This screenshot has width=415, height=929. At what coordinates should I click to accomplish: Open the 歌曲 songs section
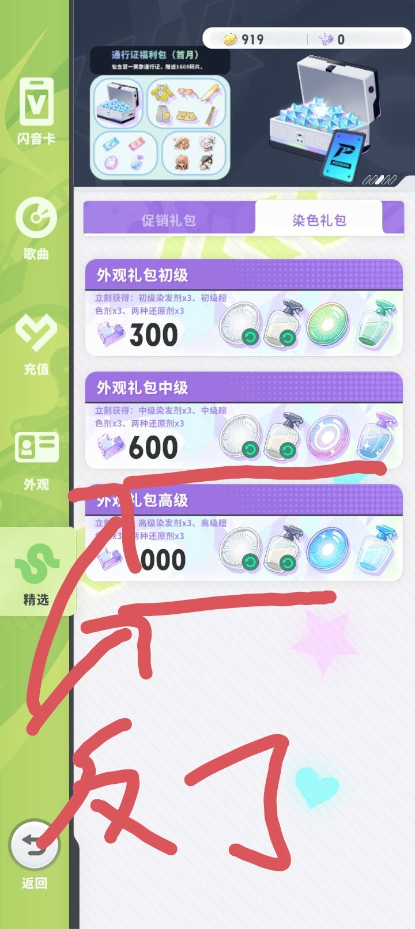click(x=36, y=229)
